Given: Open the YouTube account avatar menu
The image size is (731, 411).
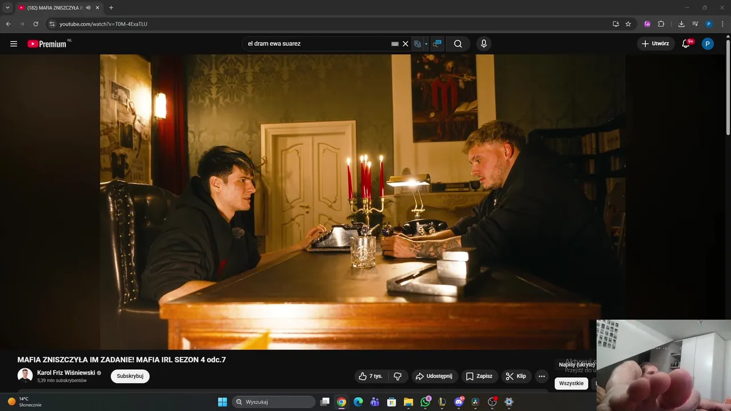Looking at the screenshot, I should (x=708, y=44).
